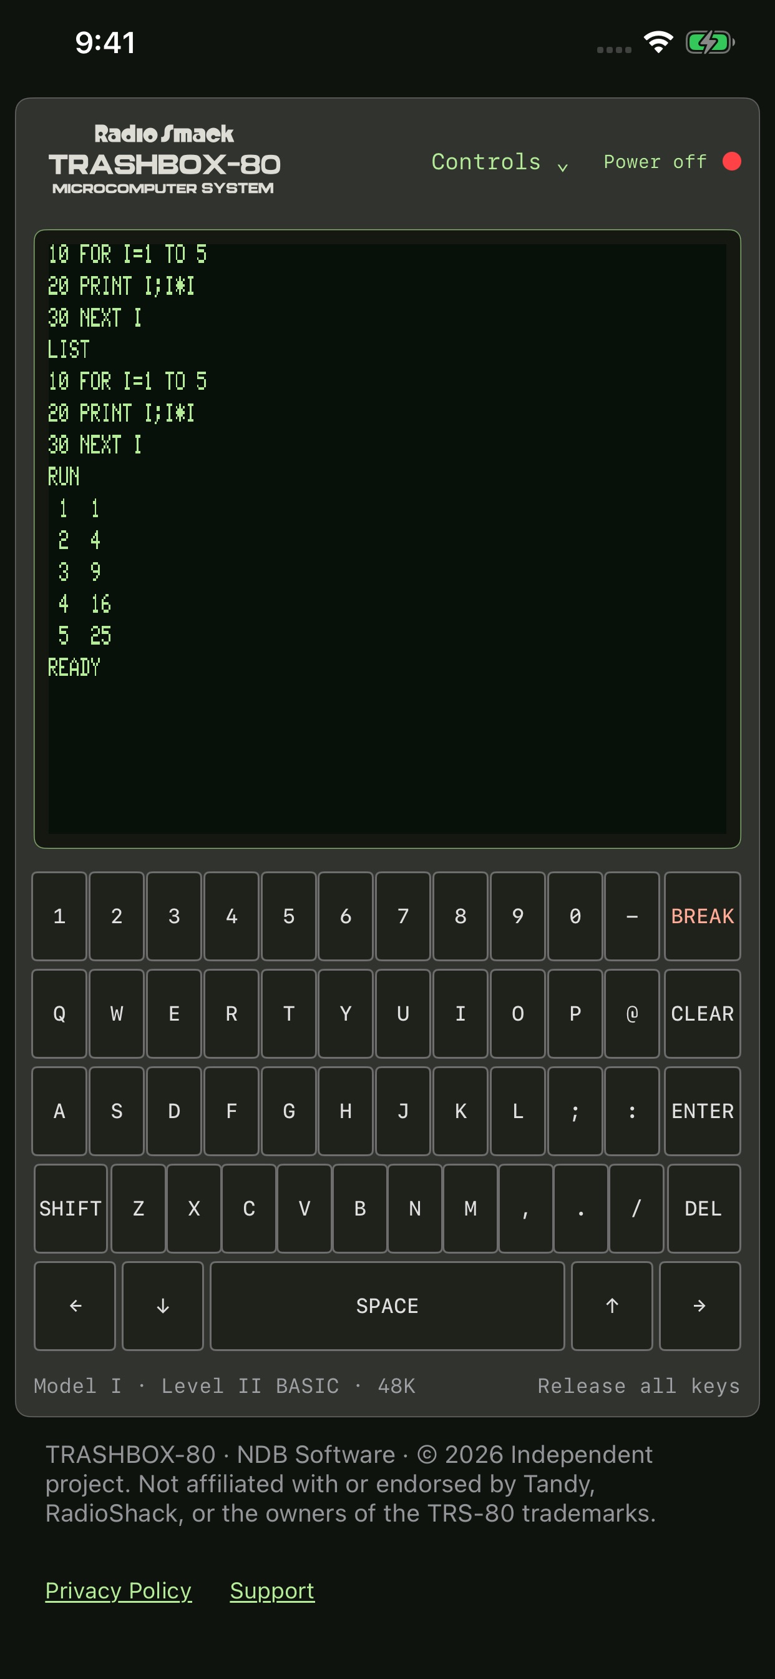Tap the P key

point(575,1014)
